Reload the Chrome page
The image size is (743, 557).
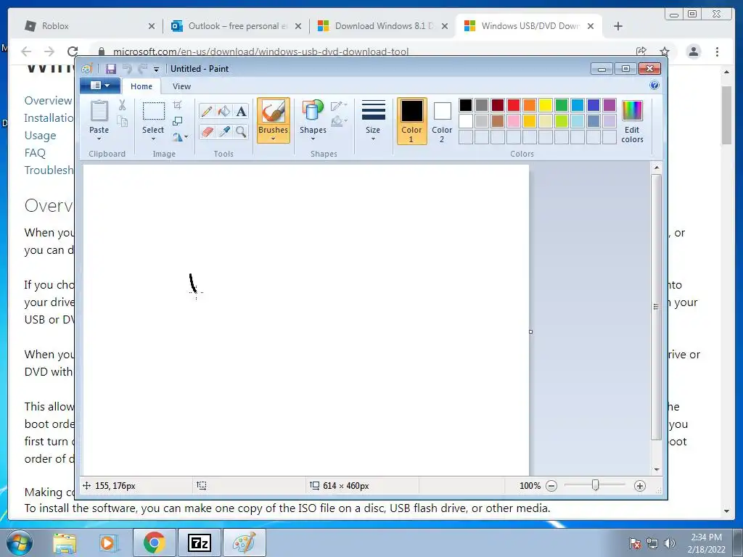point(73,51)
